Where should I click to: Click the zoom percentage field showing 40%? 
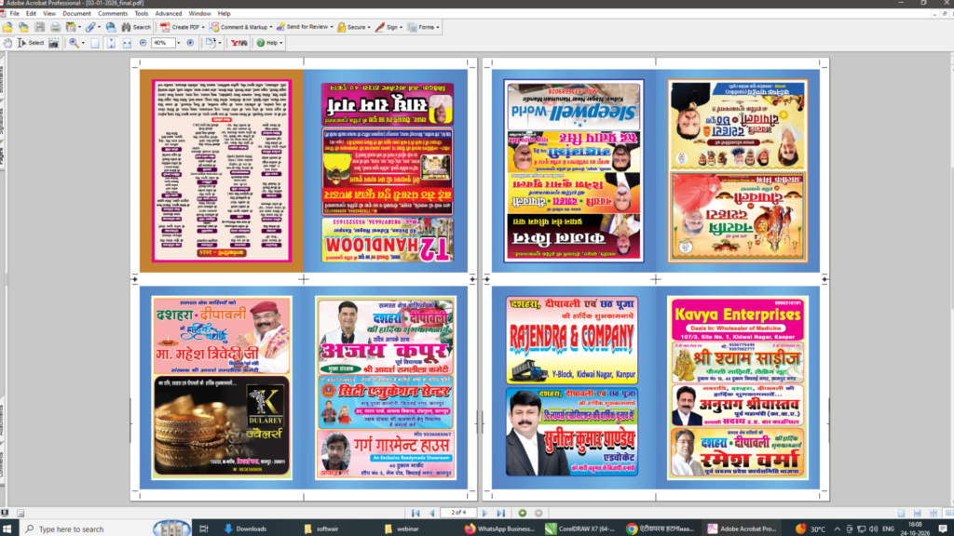coord(162,43)
